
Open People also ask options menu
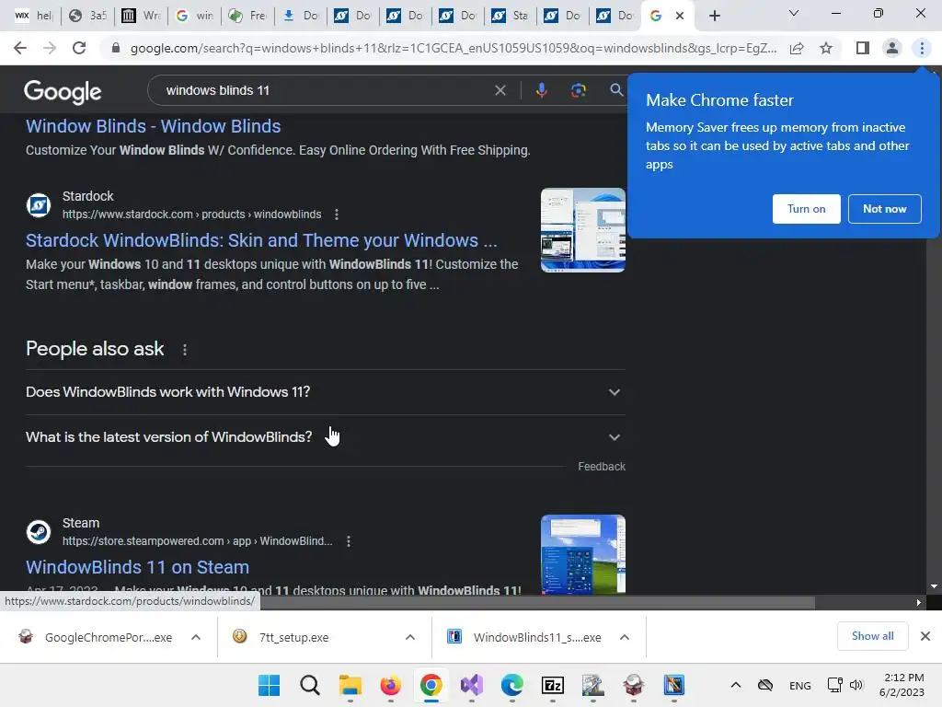coord(184,349)
